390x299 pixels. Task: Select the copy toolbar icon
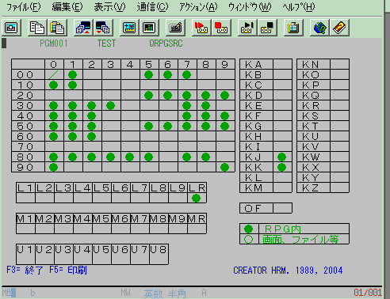[37, 28]
